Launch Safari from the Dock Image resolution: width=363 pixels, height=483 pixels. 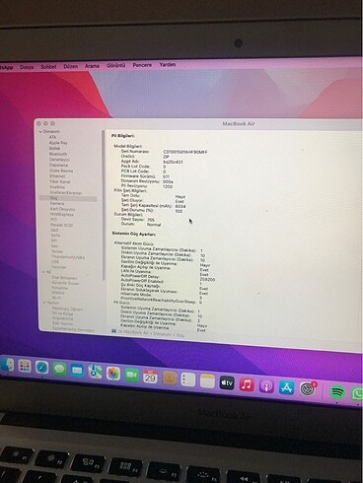coord(42,368)
